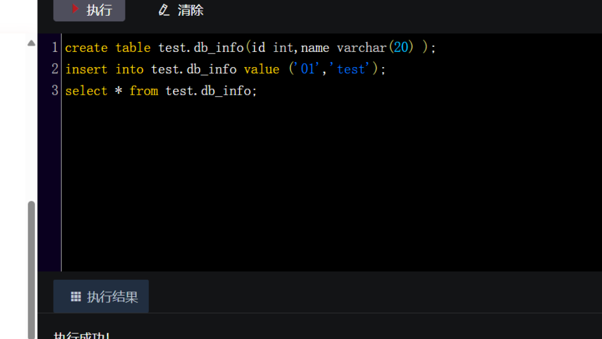Click the varchar type in line 1

tap(361, 48)
